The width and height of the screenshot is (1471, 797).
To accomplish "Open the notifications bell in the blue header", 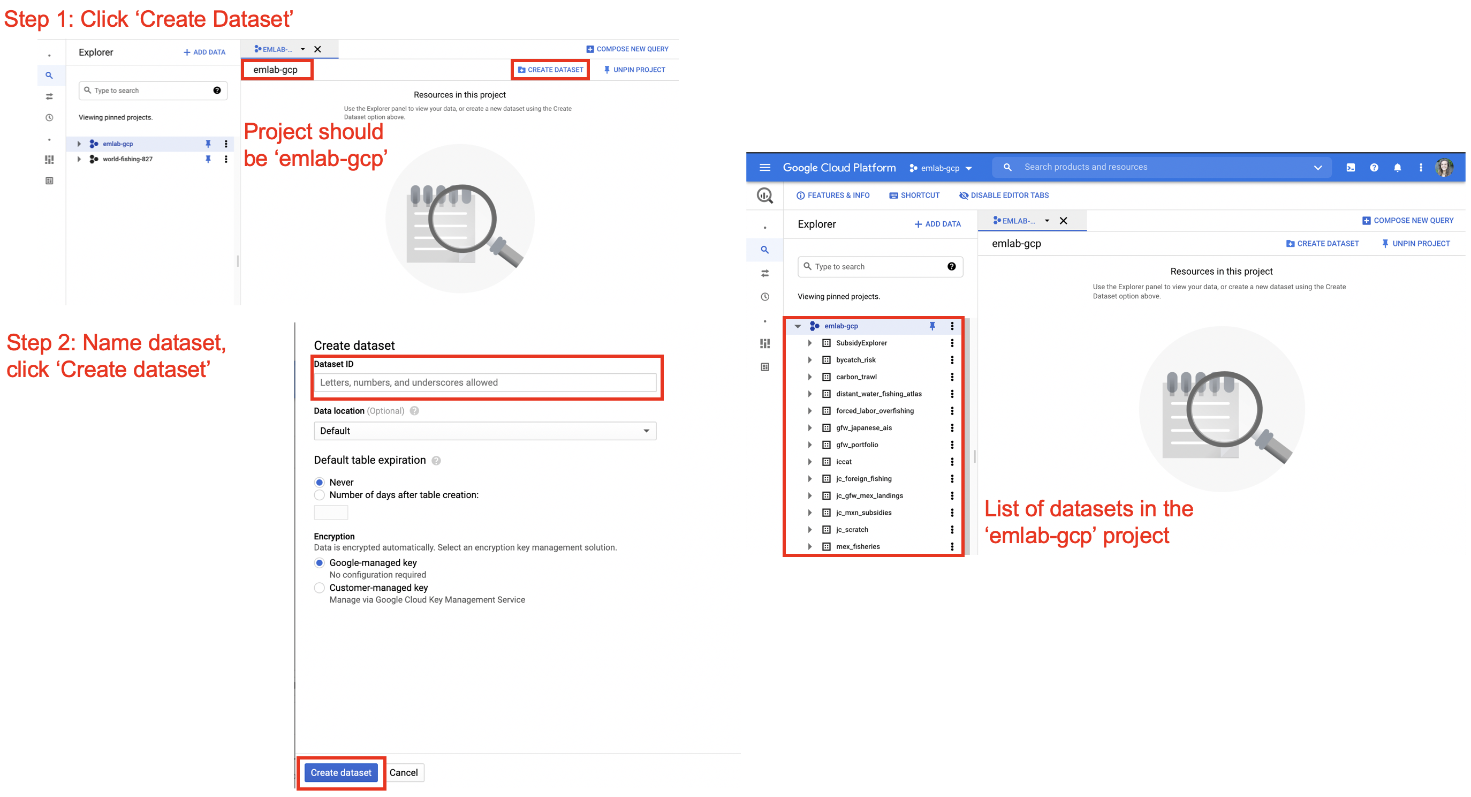I will tap(1397, 168).
